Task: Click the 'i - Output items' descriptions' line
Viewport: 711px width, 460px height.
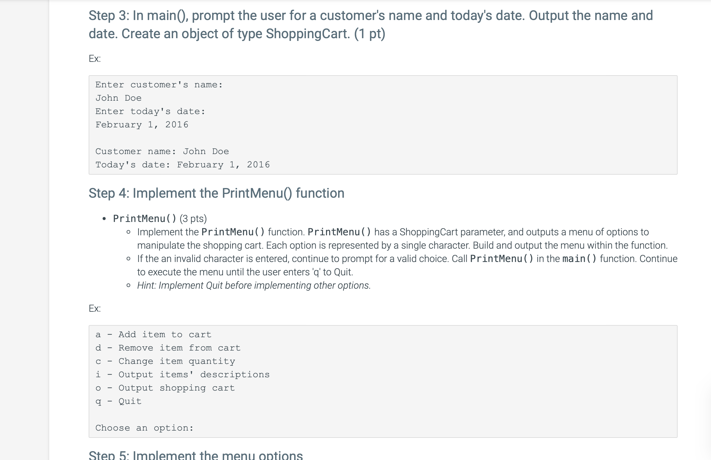Action: (x=182, y=374)
